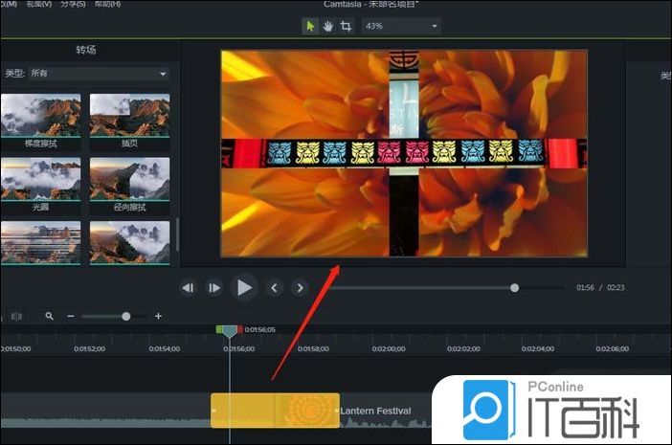The image size is (672, 445).
Task: Expand the transition type filter dropdown
Action: coord(99,74)
